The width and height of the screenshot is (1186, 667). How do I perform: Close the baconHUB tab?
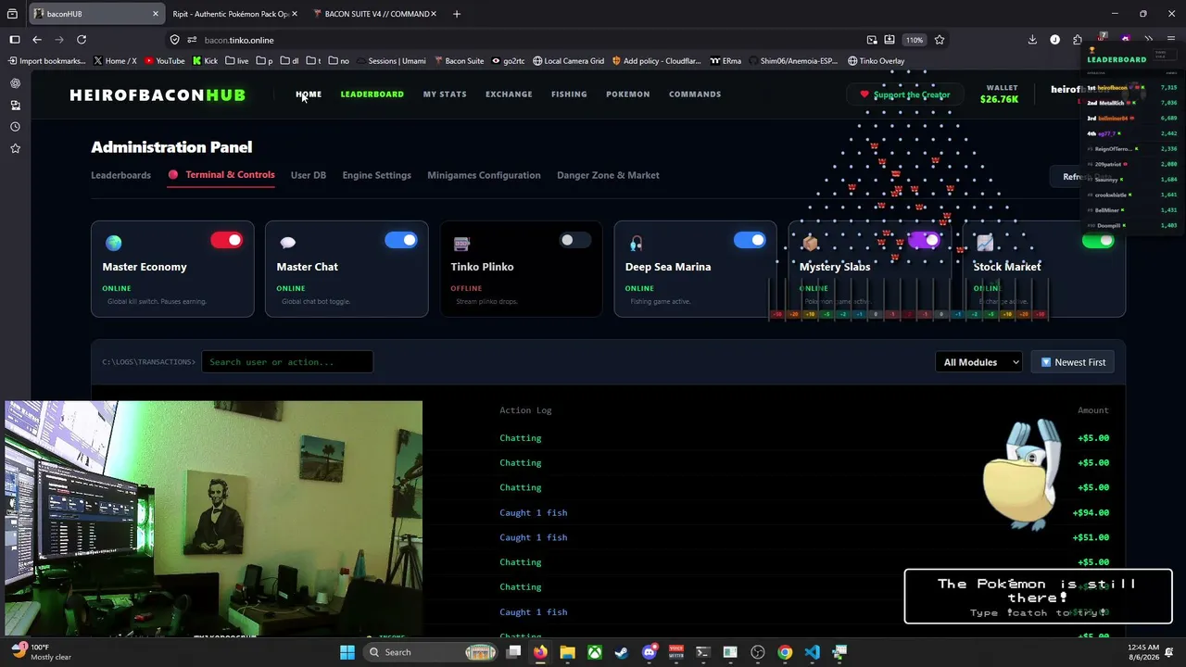pyautogui.click(x=155, y=14)
